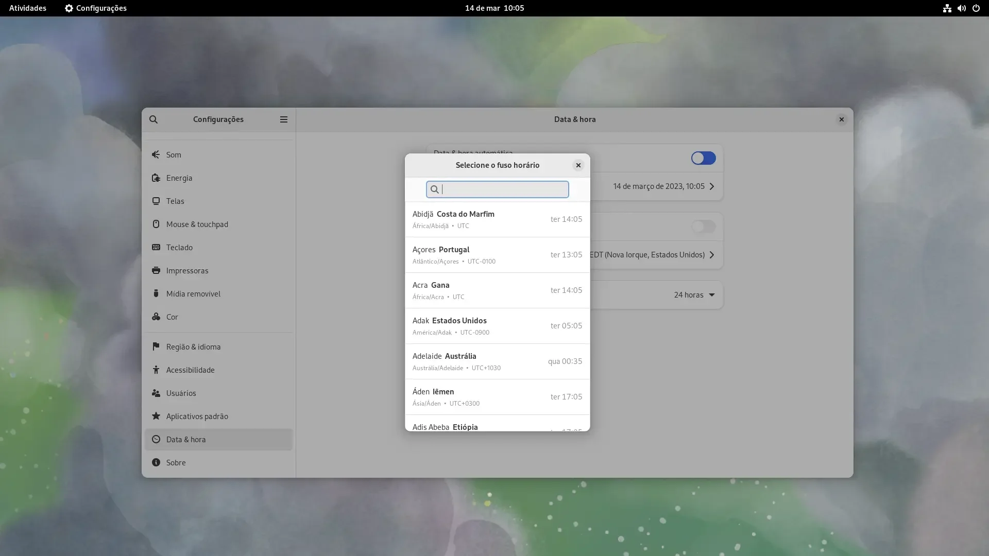The width and height of the screenshot is (989, 556).
Task: Expand the 14 de março de 2023, 10:05 row chevron
Action: click(712, 186)
